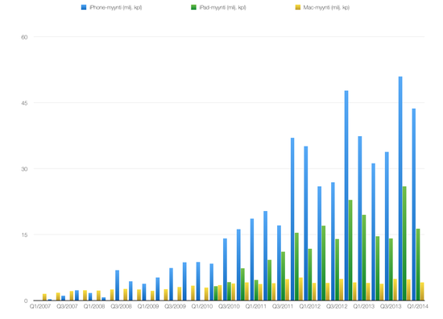
Task: Click the Q3/2007 x-axis label
Action: tap(67, 306)
